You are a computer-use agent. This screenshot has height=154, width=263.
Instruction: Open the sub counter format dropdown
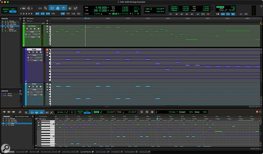point(108,11)
